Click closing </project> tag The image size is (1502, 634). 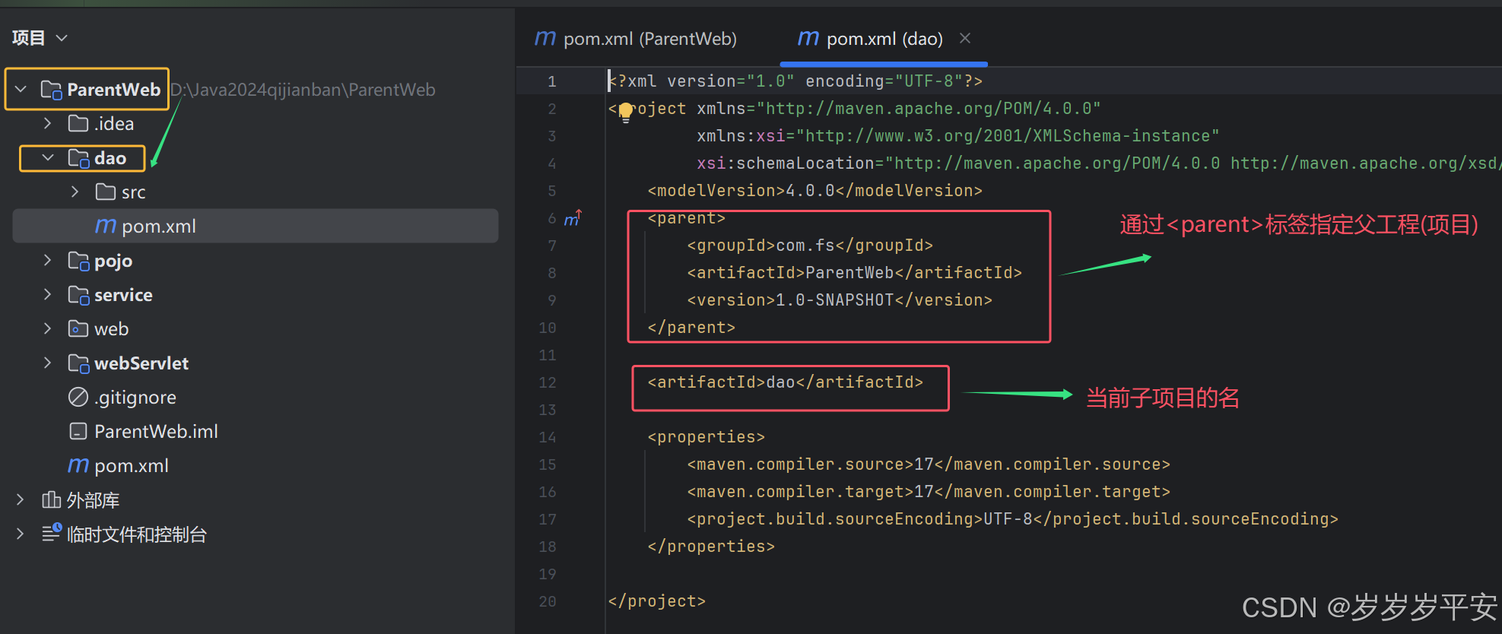(657, 601)
